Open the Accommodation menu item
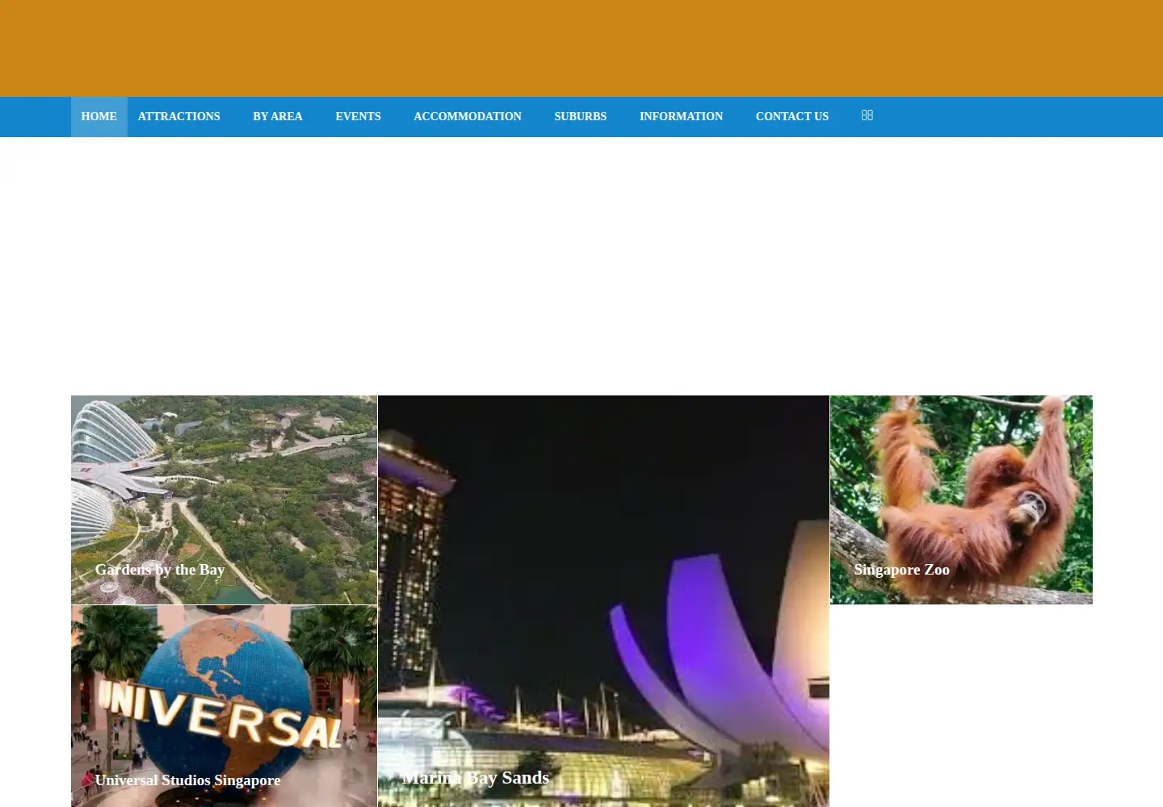The width and height of the screenshot is (1163, 807). (x=468, y=117)
